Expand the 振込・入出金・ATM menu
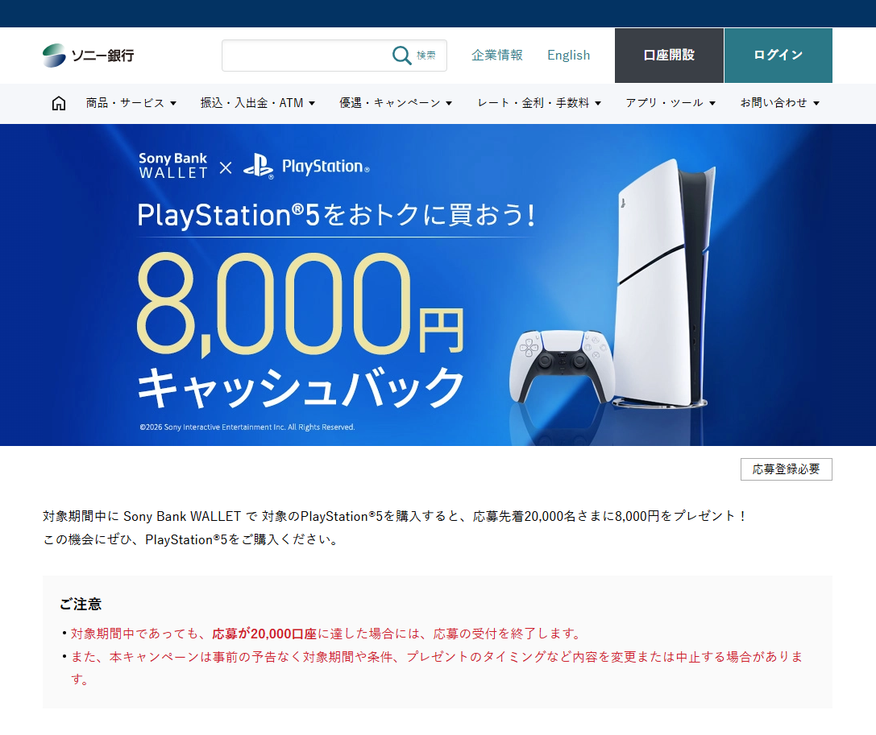This screenshot has width=876, height=735. (258, 103)
